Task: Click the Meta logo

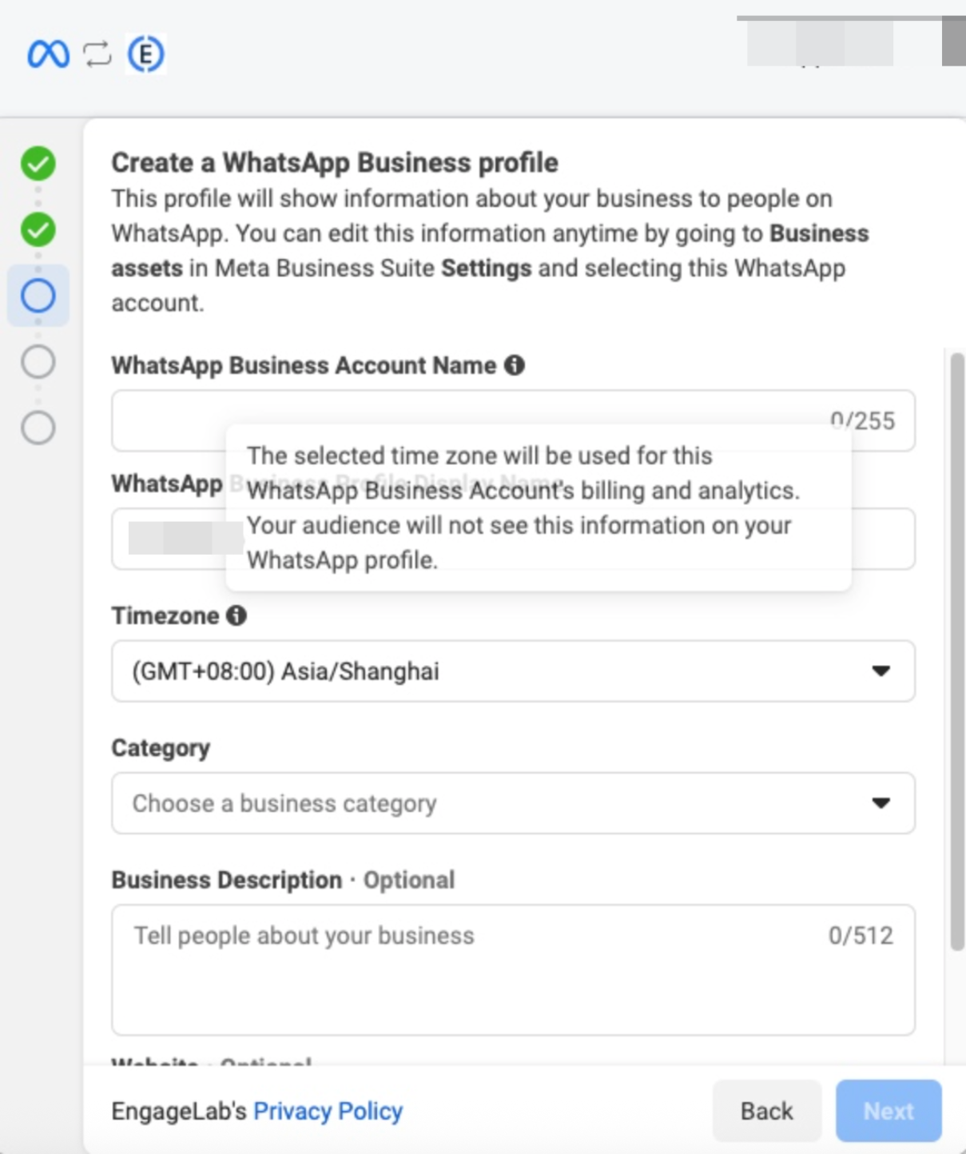Action: click(x=50, y=54)
